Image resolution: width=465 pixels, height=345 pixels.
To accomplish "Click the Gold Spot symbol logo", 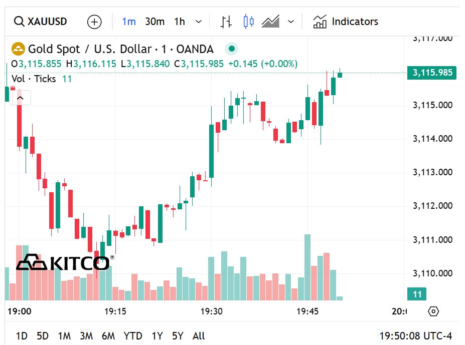I will [18, 49].
